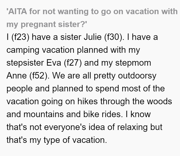Click the word 'stepsister'
The height and width of the screenshot is (156, 180).
(x=25, y=63)
